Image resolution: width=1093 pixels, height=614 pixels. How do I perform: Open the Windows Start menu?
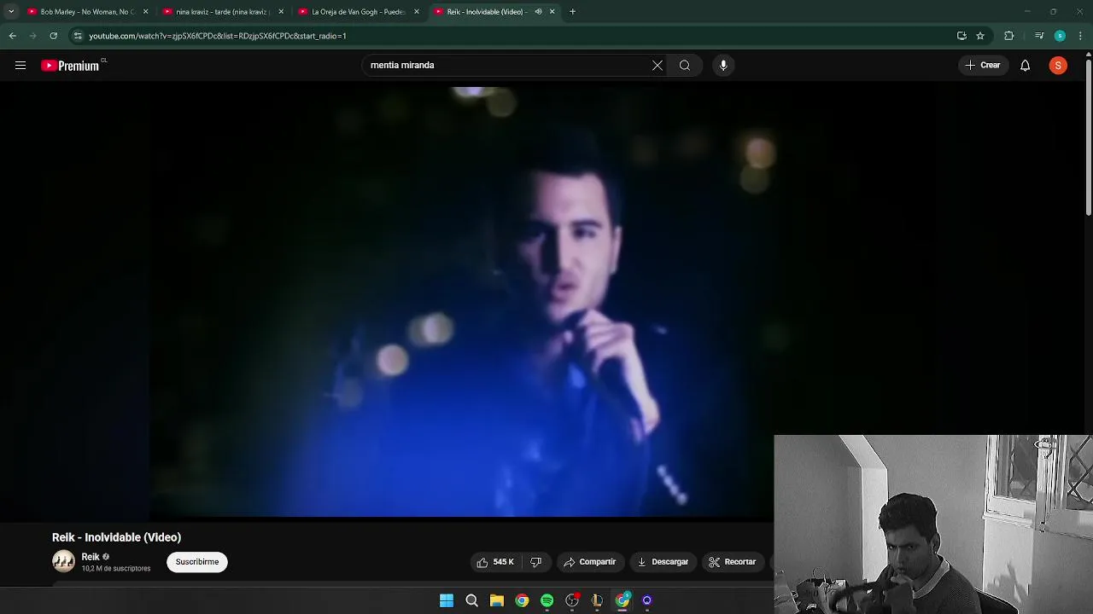(x=447, y=600)
